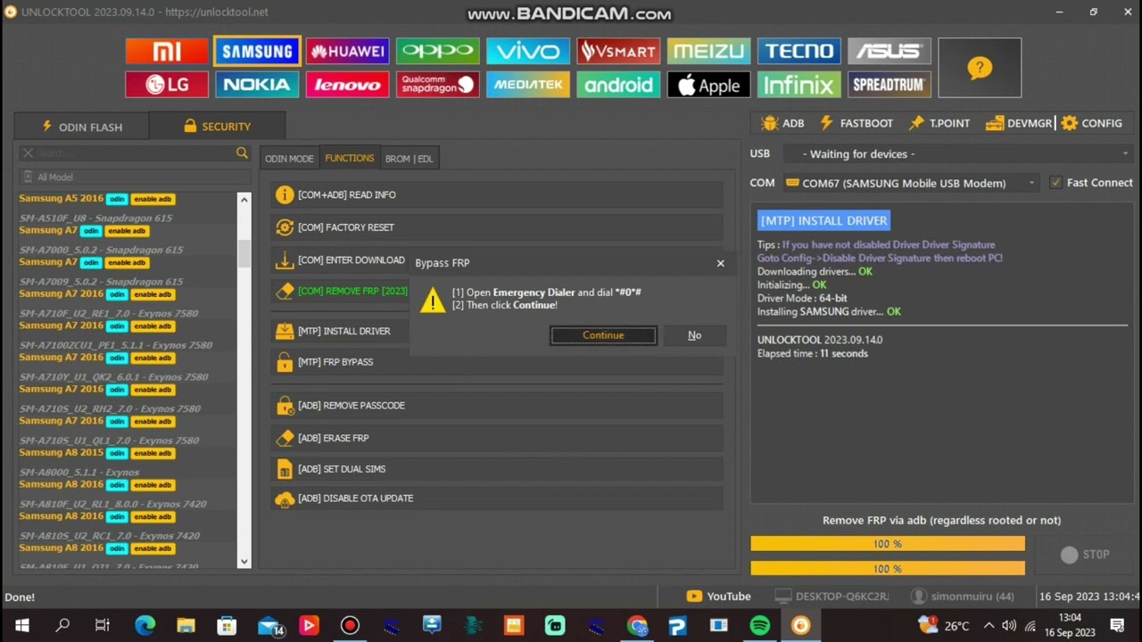Click the lower 100% progress bar

pos(888,569)
